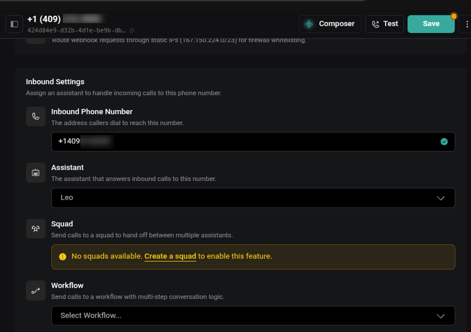Expand the Select Workflow dropdown
This screenshot has width=471, height=332.
(253, 315)
